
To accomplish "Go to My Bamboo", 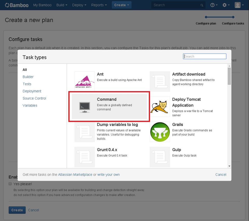I will [42, 5].
